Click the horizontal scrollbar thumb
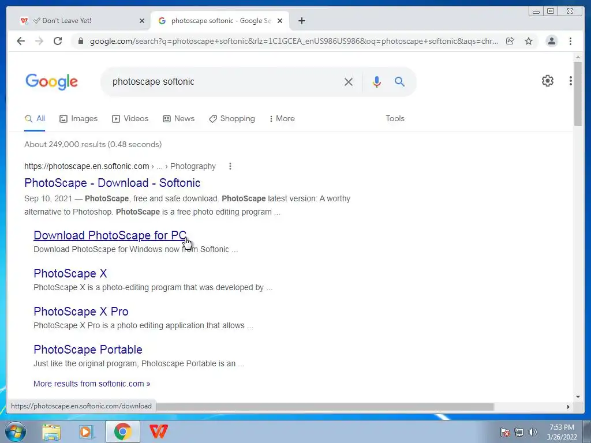The height and width of the screenshot is (443, 591). tap(325, 407)
